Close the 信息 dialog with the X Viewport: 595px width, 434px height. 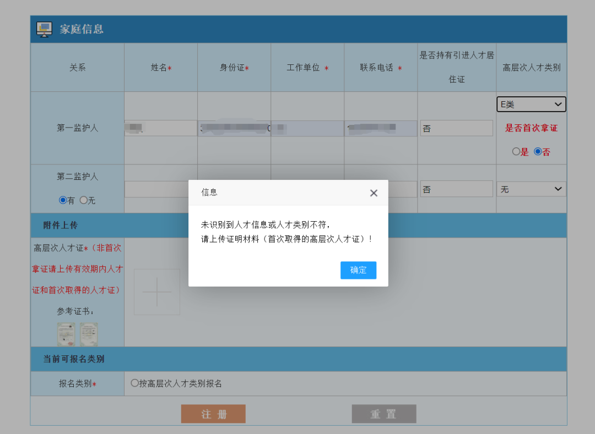pyautogui.click(x=374, y=193)
